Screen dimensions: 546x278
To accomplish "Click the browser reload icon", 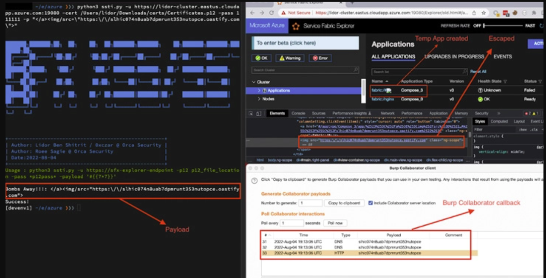I will click(x=271, y=13).
